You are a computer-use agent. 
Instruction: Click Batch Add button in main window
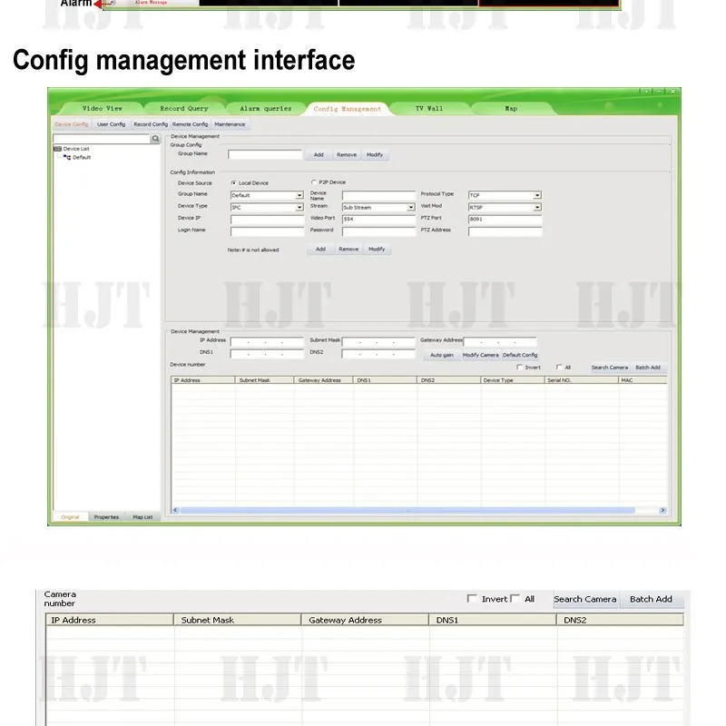648,368
